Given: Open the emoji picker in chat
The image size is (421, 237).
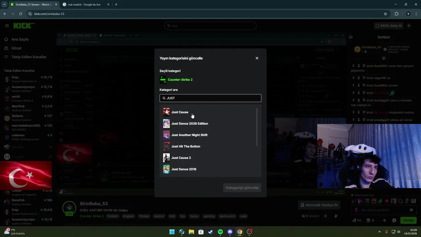Looking at the screenshot, I should 411,210.
